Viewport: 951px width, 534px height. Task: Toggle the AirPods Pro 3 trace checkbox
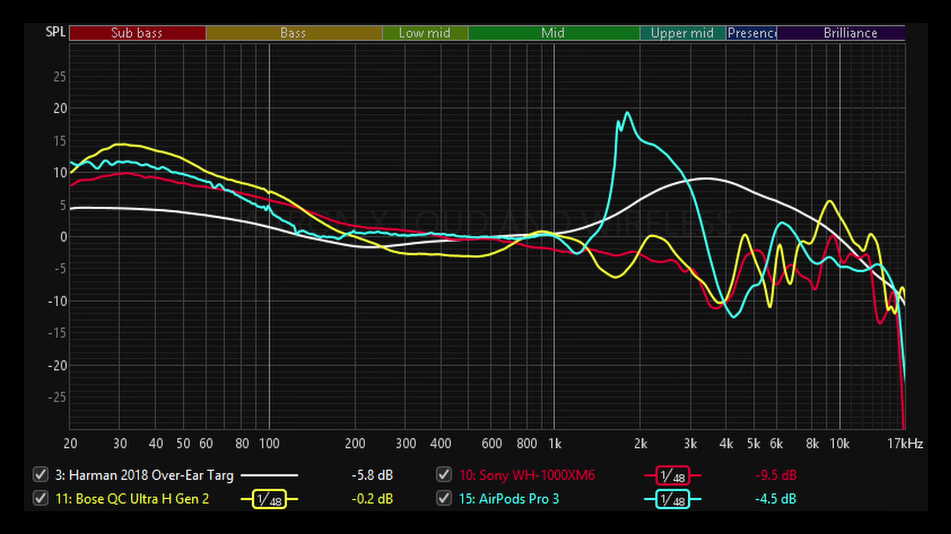coord(444,498)
